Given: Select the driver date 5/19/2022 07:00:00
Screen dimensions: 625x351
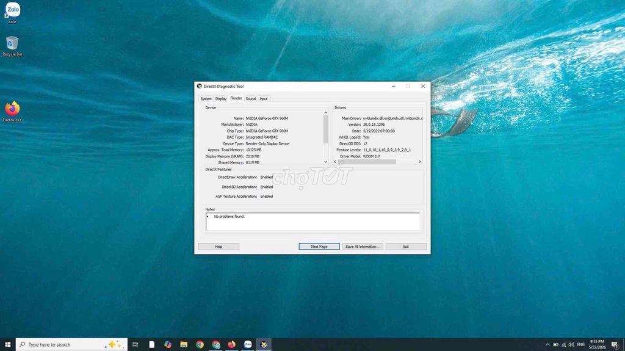Looking at the screenshot, I should pos(378,131).
